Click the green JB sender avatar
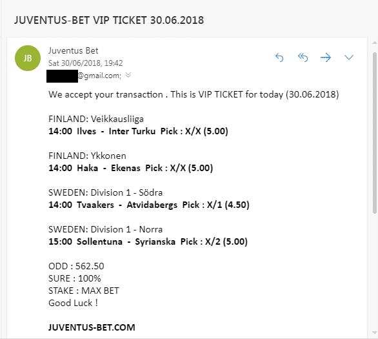 [28, 58]
